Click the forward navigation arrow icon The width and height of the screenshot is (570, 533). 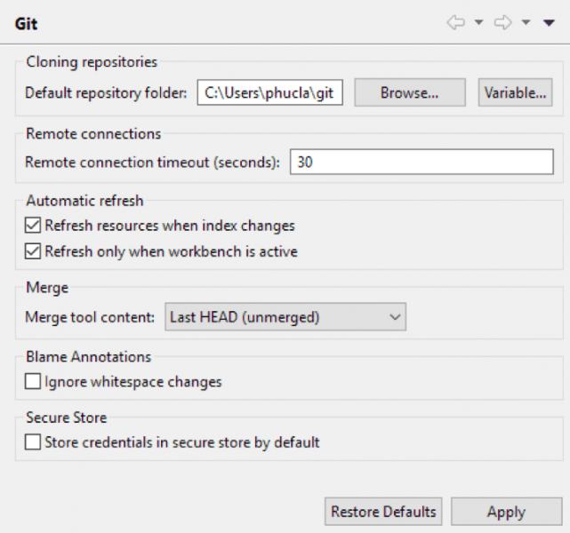(503, 23)
